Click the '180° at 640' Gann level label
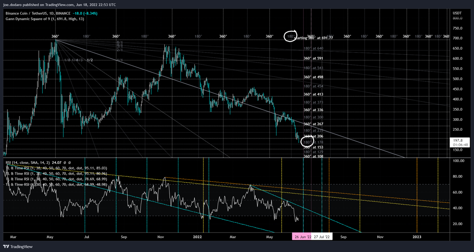The image size is (474, 252). [314, 49]
